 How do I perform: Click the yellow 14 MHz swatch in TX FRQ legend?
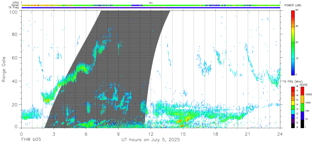point(293,103)
